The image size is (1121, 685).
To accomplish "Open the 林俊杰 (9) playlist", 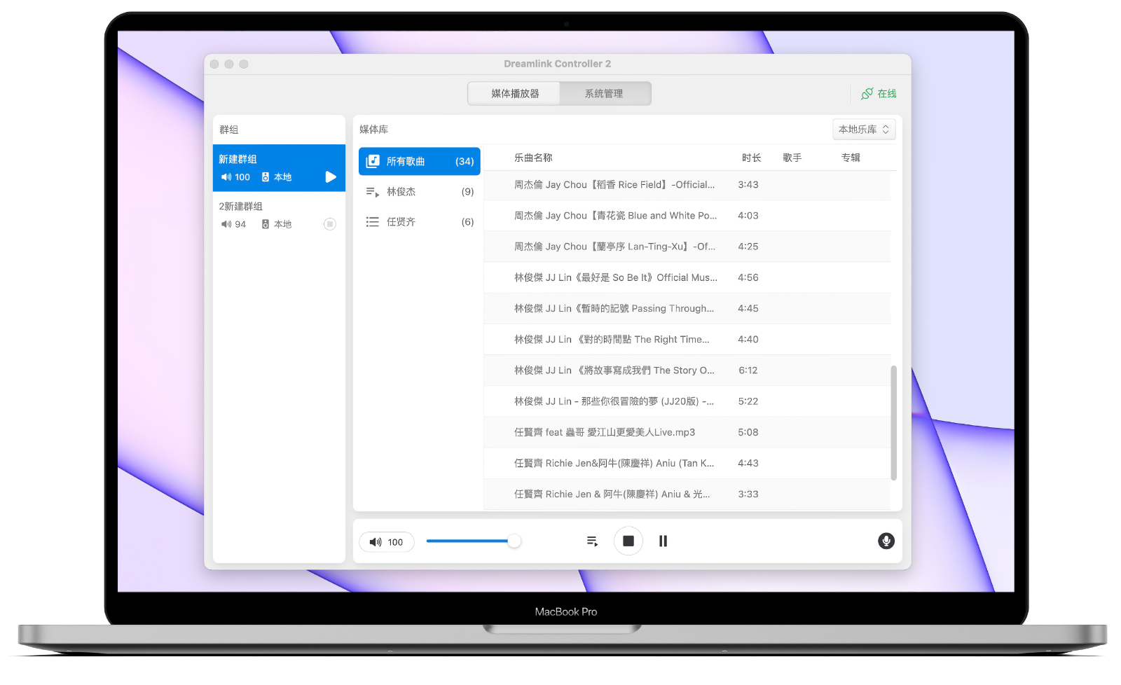I will point(420,192).
